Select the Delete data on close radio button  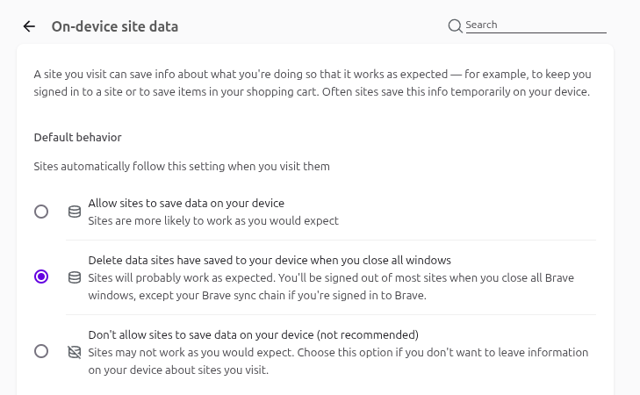(x=41, y=276)
